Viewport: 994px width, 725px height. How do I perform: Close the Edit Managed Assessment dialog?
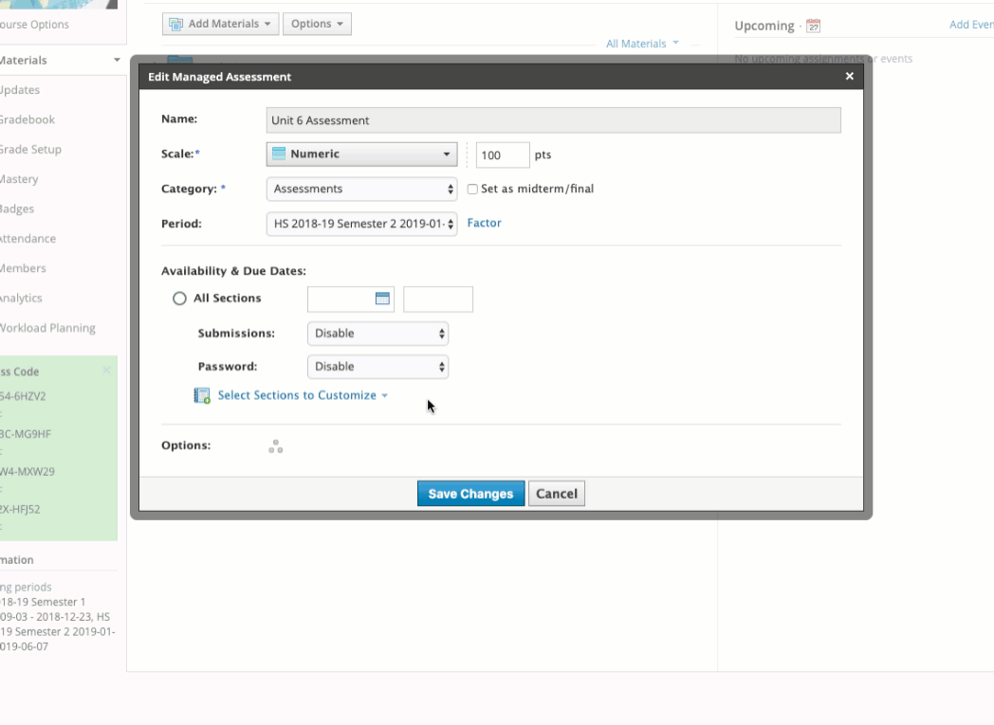coord(849,77)
